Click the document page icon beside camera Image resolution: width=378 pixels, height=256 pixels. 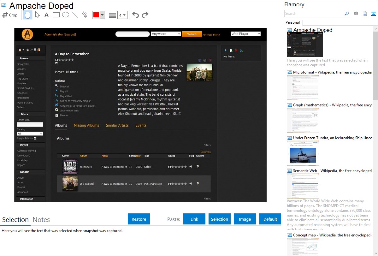365,14
